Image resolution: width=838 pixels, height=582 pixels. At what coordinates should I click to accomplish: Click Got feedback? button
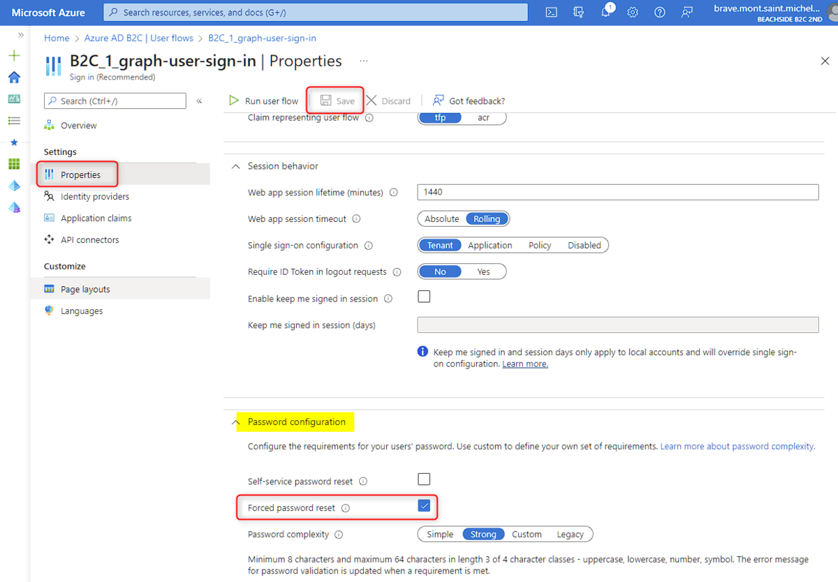(469, 101)
